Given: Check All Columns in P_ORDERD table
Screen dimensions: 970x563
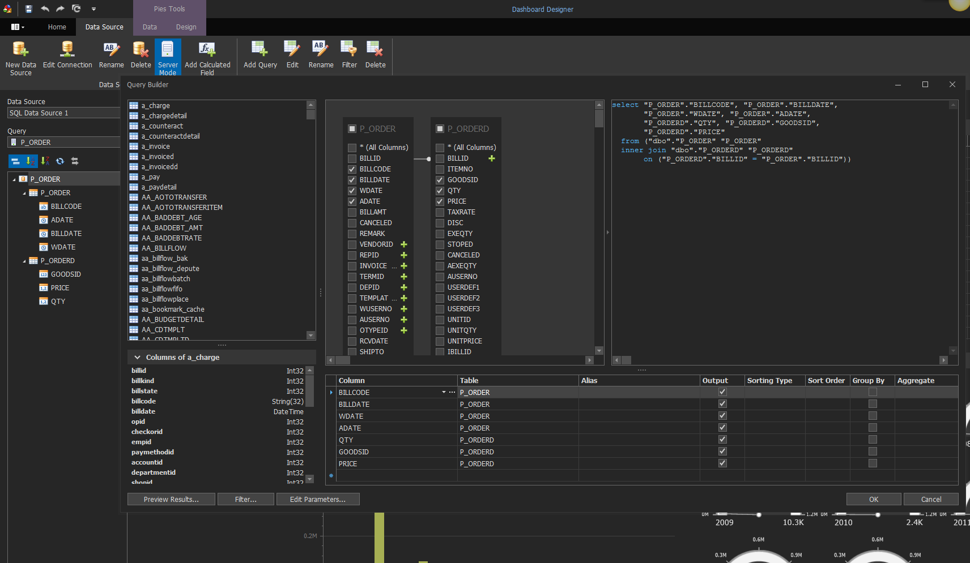Looking at the screenshot, I should (440, 148).
